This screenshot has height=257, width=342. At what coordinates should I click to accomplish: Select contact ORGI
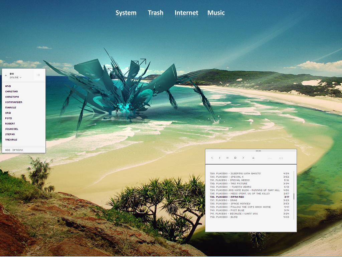pos(8,113)
